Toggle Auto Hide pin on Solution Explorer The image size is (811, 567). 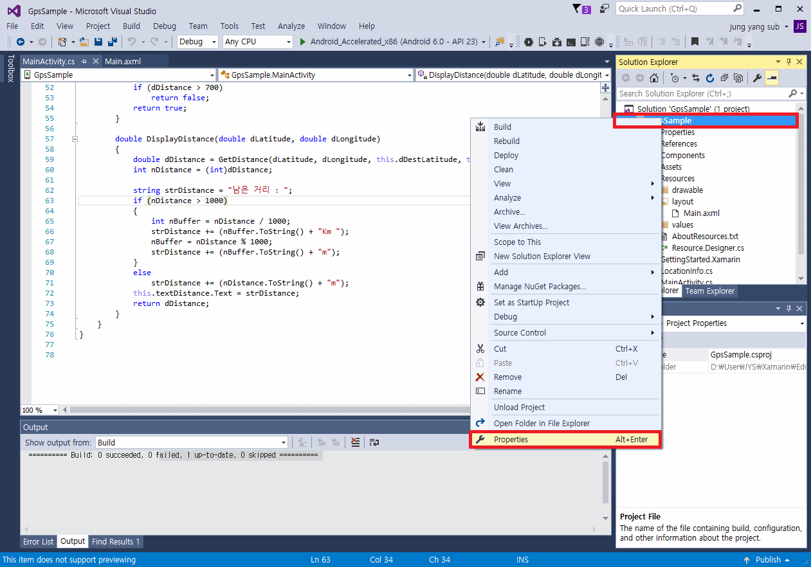(788, 62)
